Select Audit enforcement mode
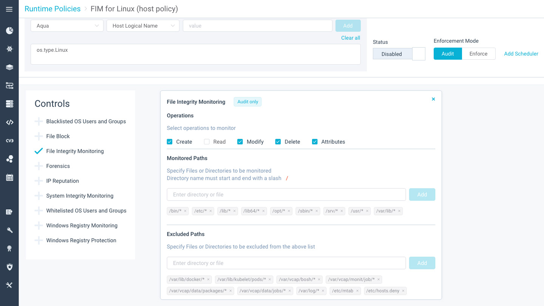This screenshot has height=306, width=544. 448,54
